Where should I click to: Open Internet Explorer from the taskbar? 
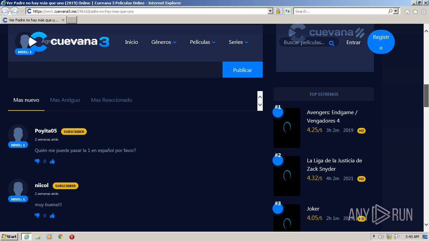click(x=26, y=237)
